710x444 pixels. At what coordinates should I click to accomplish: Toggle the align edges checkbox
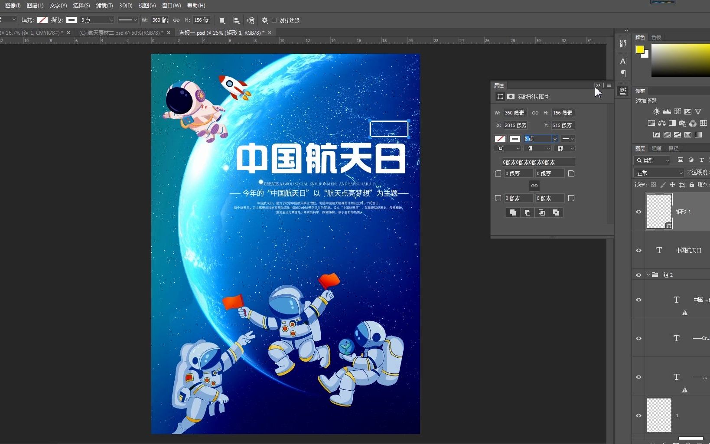(274, 20)
